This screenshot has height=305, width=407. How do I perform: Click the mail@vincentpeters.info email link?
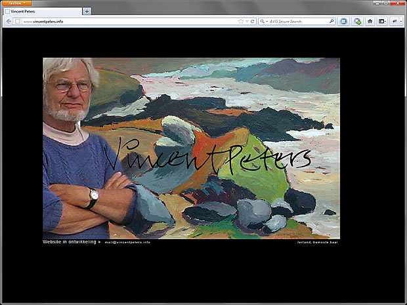pyautogui.click(x=127, y=242)
